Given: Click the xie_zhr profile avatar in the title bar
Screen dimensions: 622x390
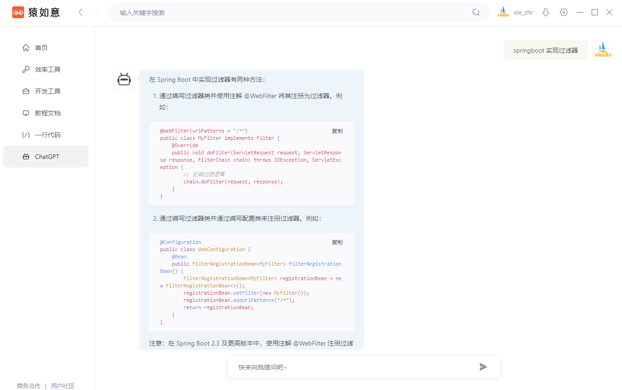Looking at the screenshot, I should (x=503, y=12).
